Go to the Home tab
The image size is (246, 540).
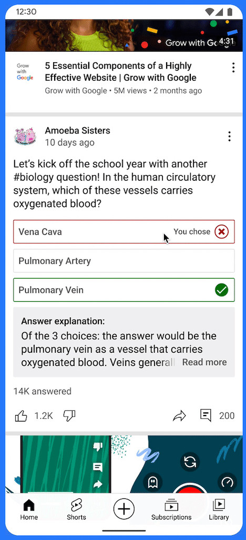[29, 510]
